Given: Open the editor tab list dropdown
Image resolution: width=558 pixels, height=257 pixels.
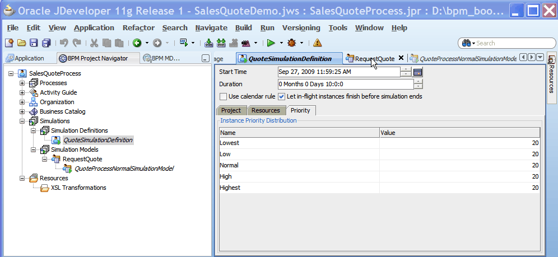Looking at the screenshot, I should [540, 57].
